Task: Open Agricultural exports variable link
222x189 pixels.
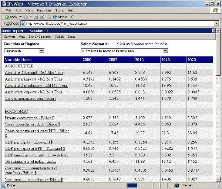Action: pyautogui.click(x=33, y=92)
